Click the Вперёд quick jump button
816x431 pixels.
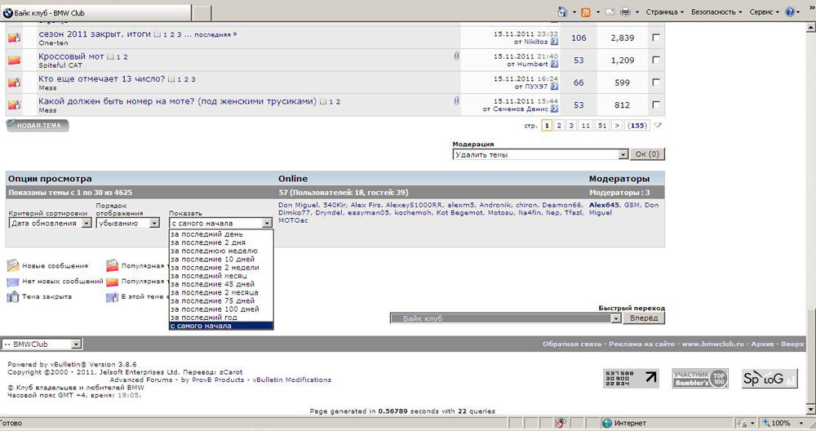coord(644,318)
